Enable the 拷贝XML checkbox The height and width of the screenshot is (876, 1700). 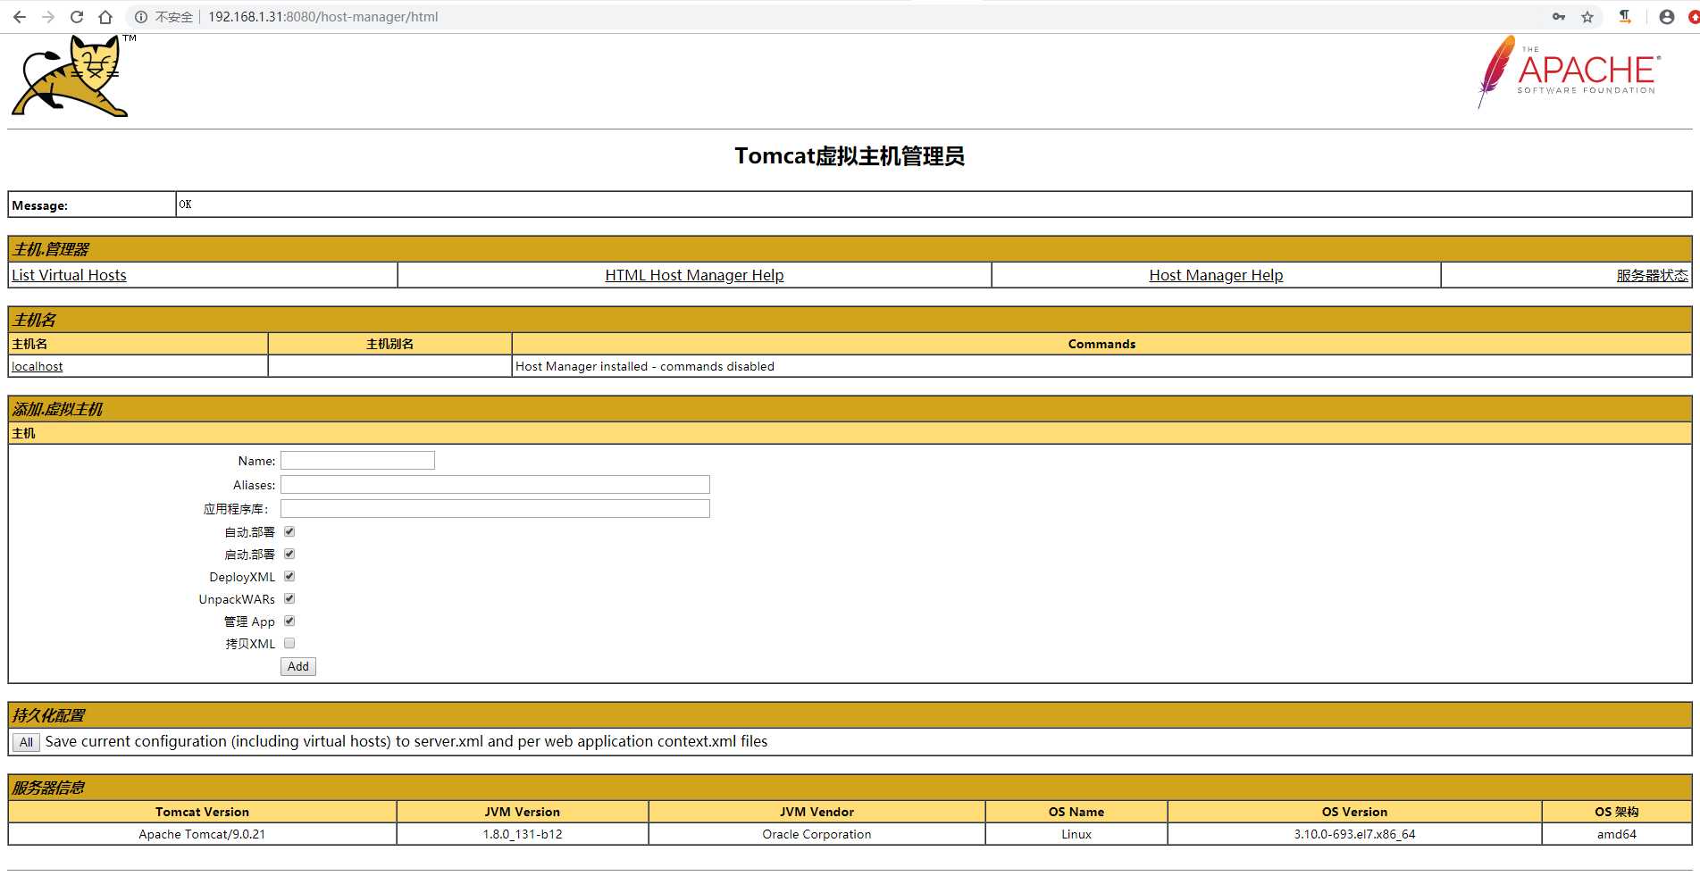coord(289,643)
